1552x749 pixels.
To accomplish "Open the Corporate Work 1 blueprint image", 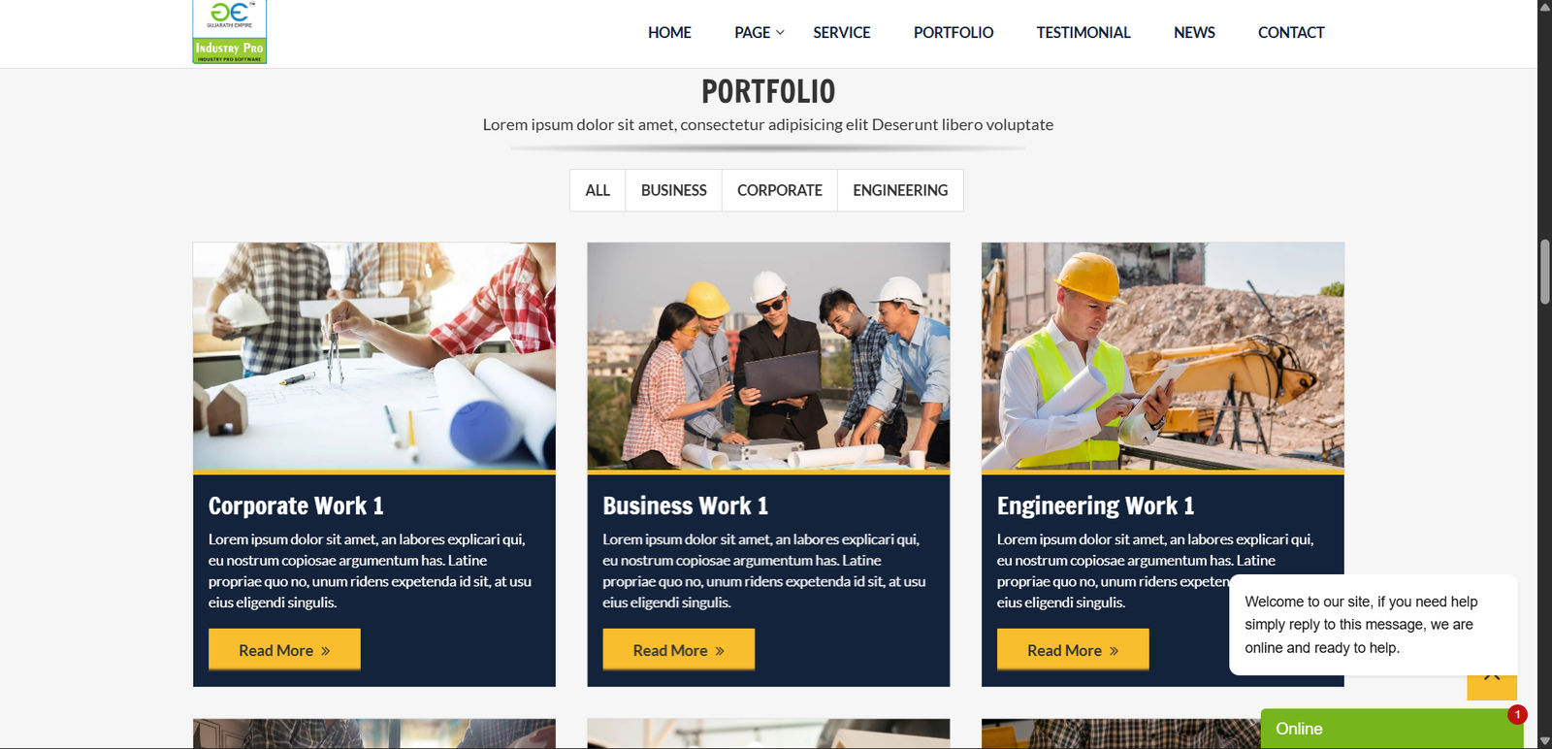I will coord(374,356).
